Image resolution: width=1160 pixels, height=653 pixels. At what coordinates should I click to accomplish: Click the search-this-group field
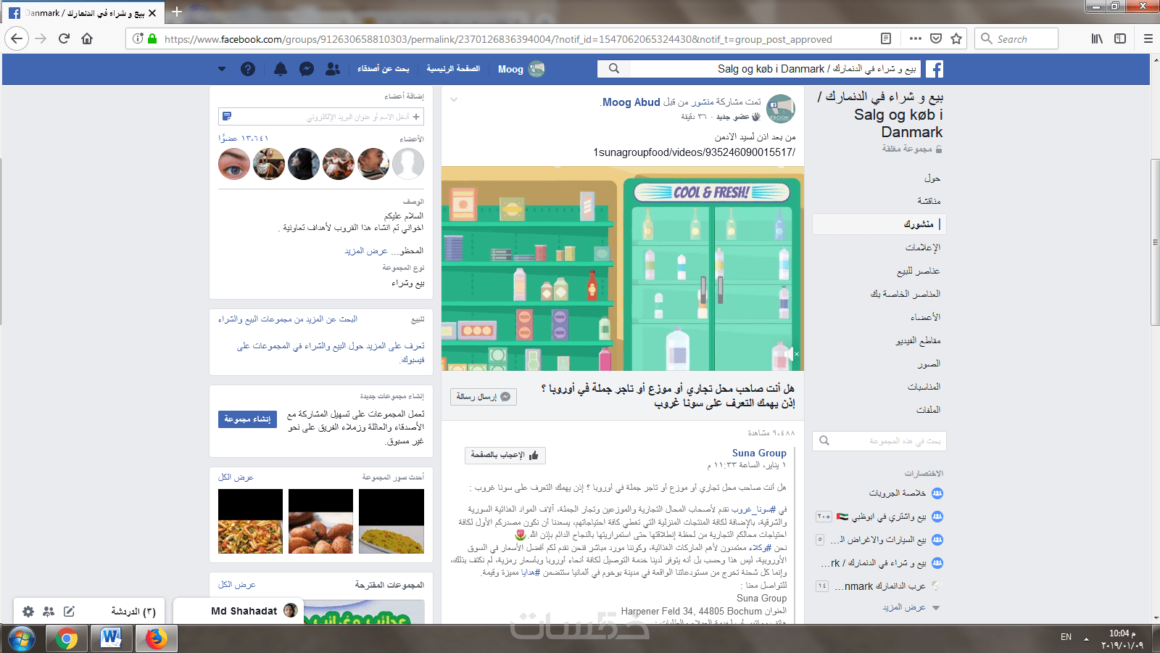pos(879,440)
